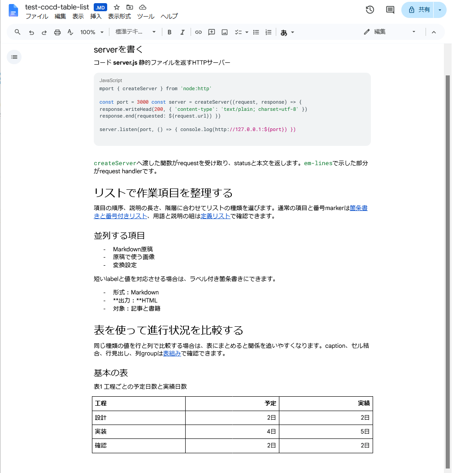Screen dimensions: 452x473
Task: Click the Google Docs home icon
Action: click(13, 11)
